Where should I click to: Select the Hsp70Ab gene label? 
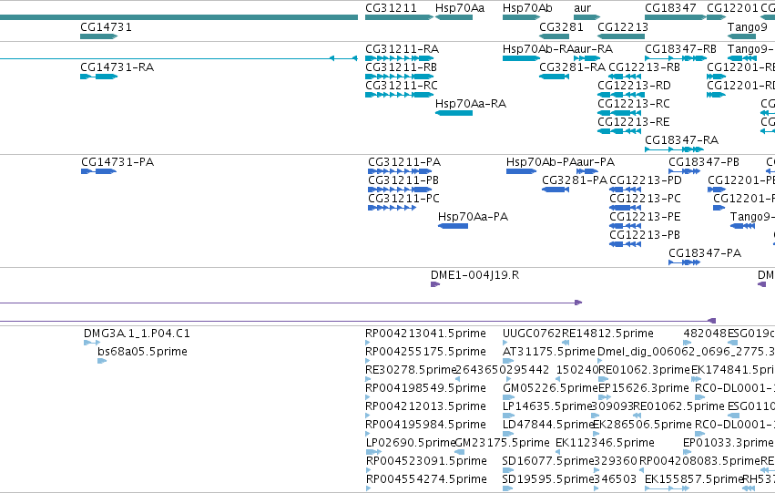tap(527, 8)
